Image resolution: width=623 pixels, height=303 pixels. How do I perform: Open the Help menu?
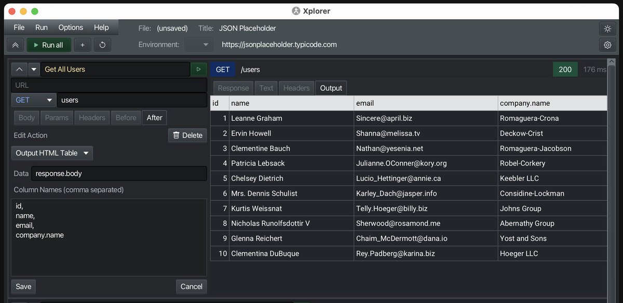[101, 27]
